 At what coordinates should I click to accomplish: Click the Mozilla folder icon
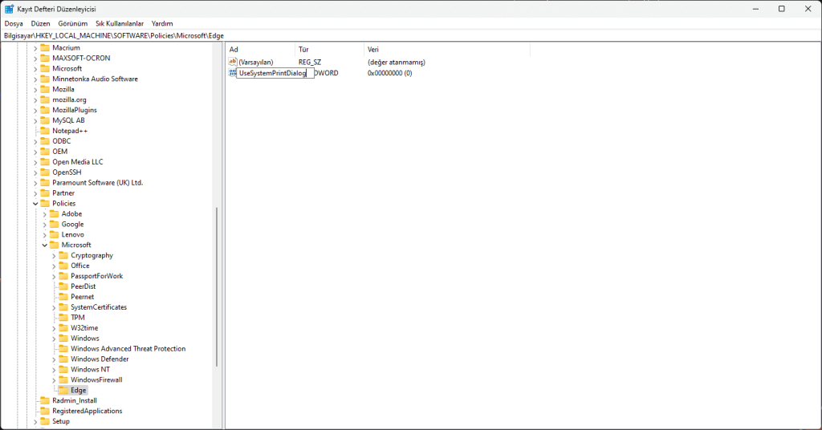point(45,89)
